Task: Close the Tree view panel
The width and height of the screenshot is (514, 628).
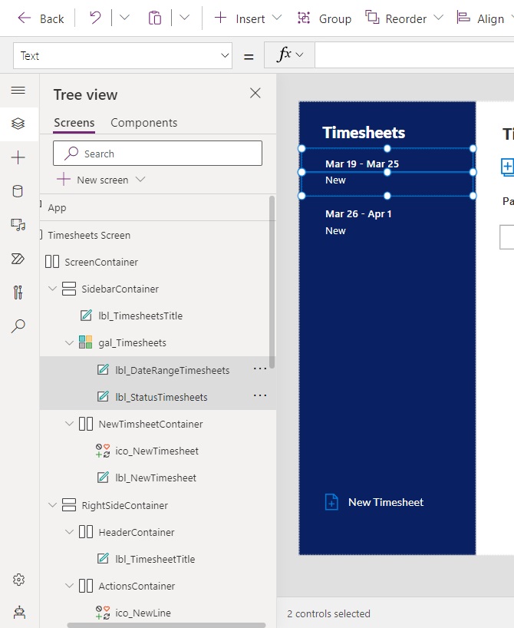Action: 255,94
